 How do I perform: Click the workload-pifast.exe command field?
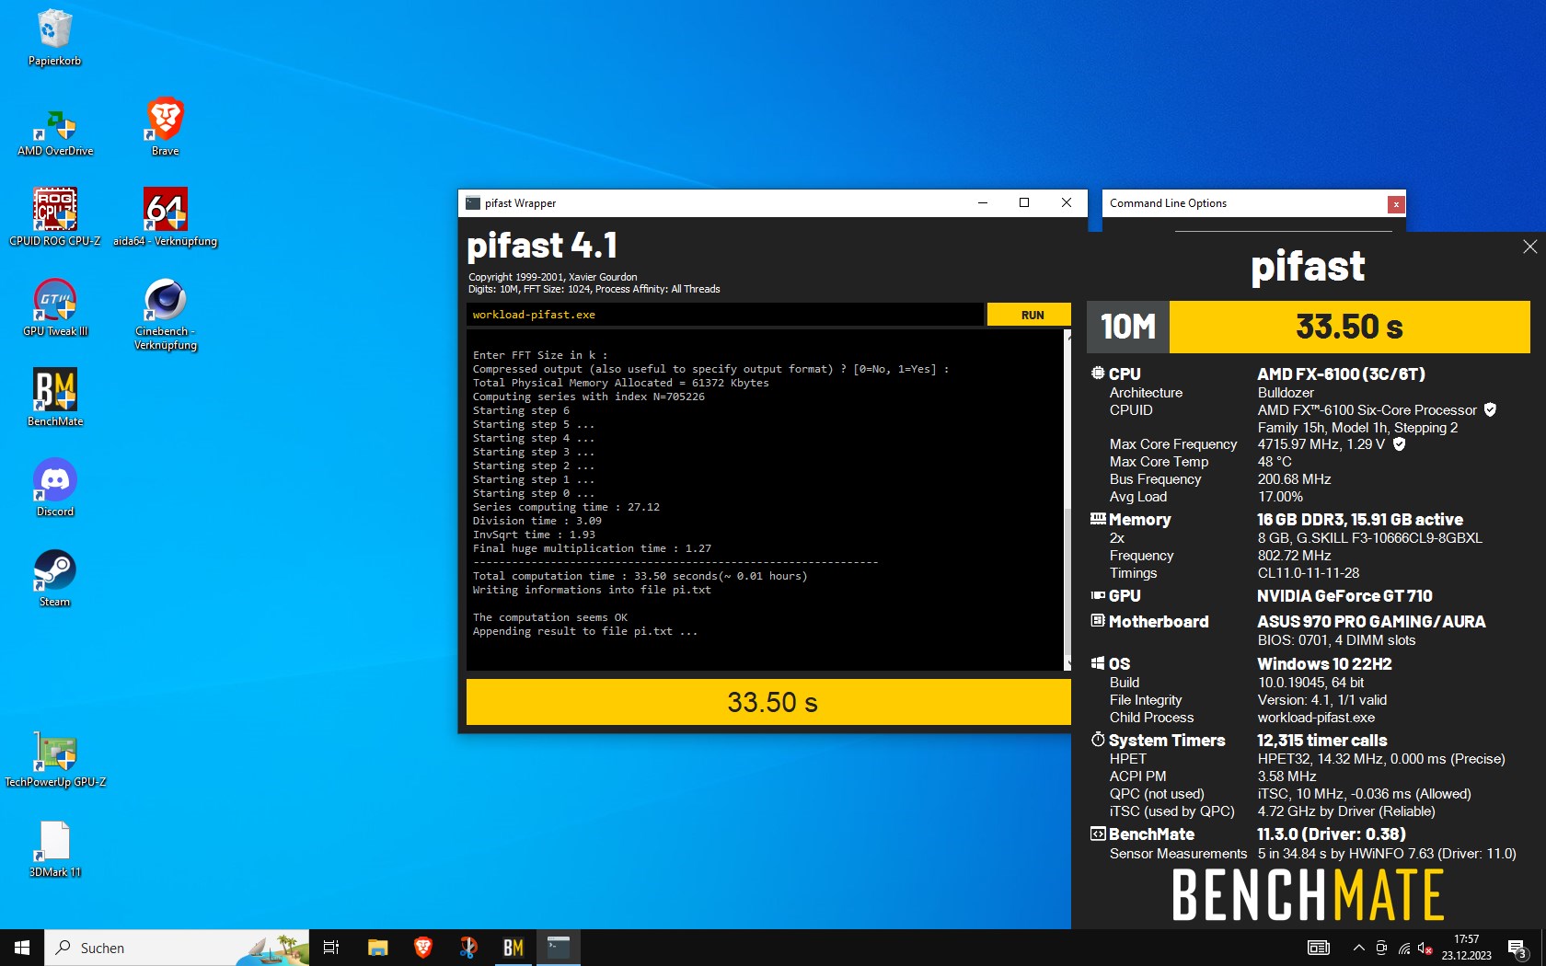[724, 315]
